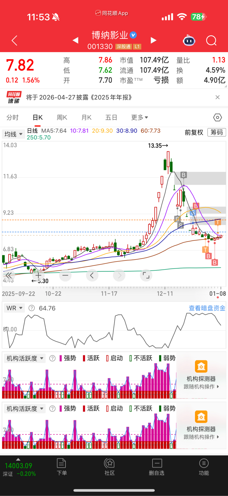The image size is (228, 496).
Task: Open the WR indicator dropdown
Action: (x=15, y=308)
